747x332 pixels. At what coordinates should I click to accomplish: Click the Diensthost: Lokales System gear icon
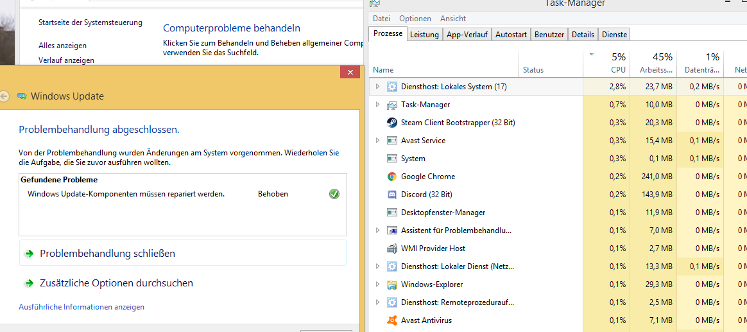(x=391, y=86)
